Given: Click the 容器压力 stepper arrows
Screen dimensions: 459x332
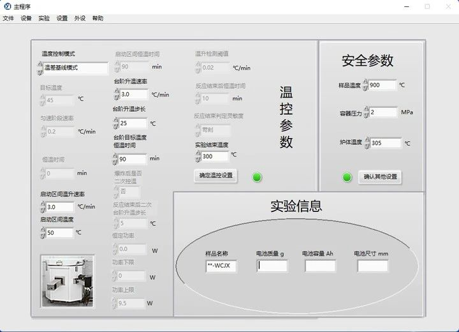Looking at the screenshot, I should click(367, 112).
